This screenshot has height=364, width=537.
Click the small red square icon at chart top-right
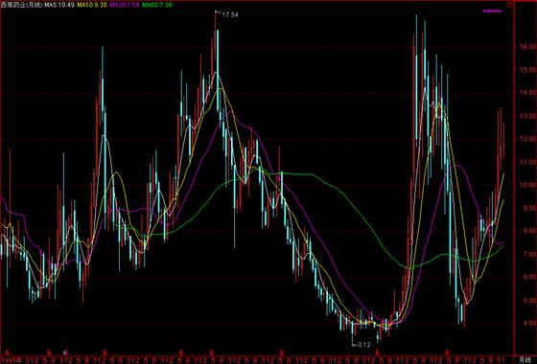coord(509,5)
